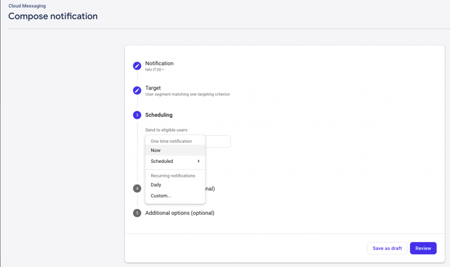
Task: Click the Notification step pencil icon
Action: pos(137,66)
